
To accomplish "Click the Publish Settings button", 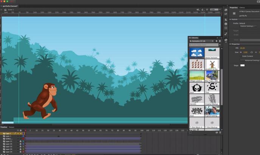I will pos(248,26).
